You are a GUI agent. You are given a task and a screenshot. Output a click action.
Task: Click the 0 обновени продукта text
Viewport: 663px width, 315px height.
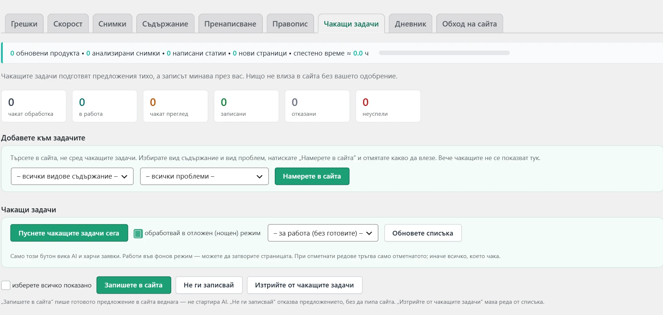pyautogui.click(x=45, y=53)
